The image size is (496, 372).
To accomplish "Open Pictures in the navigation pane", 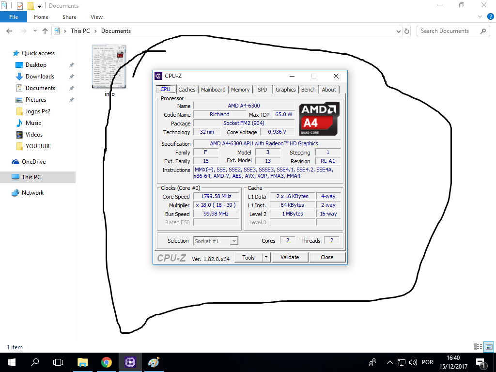I will (x=36, y=100).
